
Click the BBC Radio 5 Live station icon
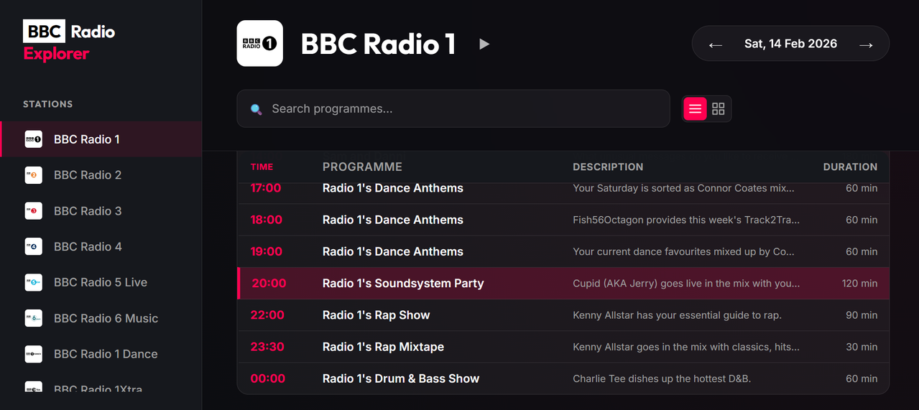click(x=34, y=282)
